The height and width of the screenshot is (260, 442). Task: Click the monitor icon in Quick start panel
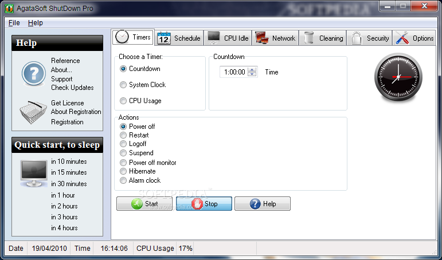click(x=34, y=174)
